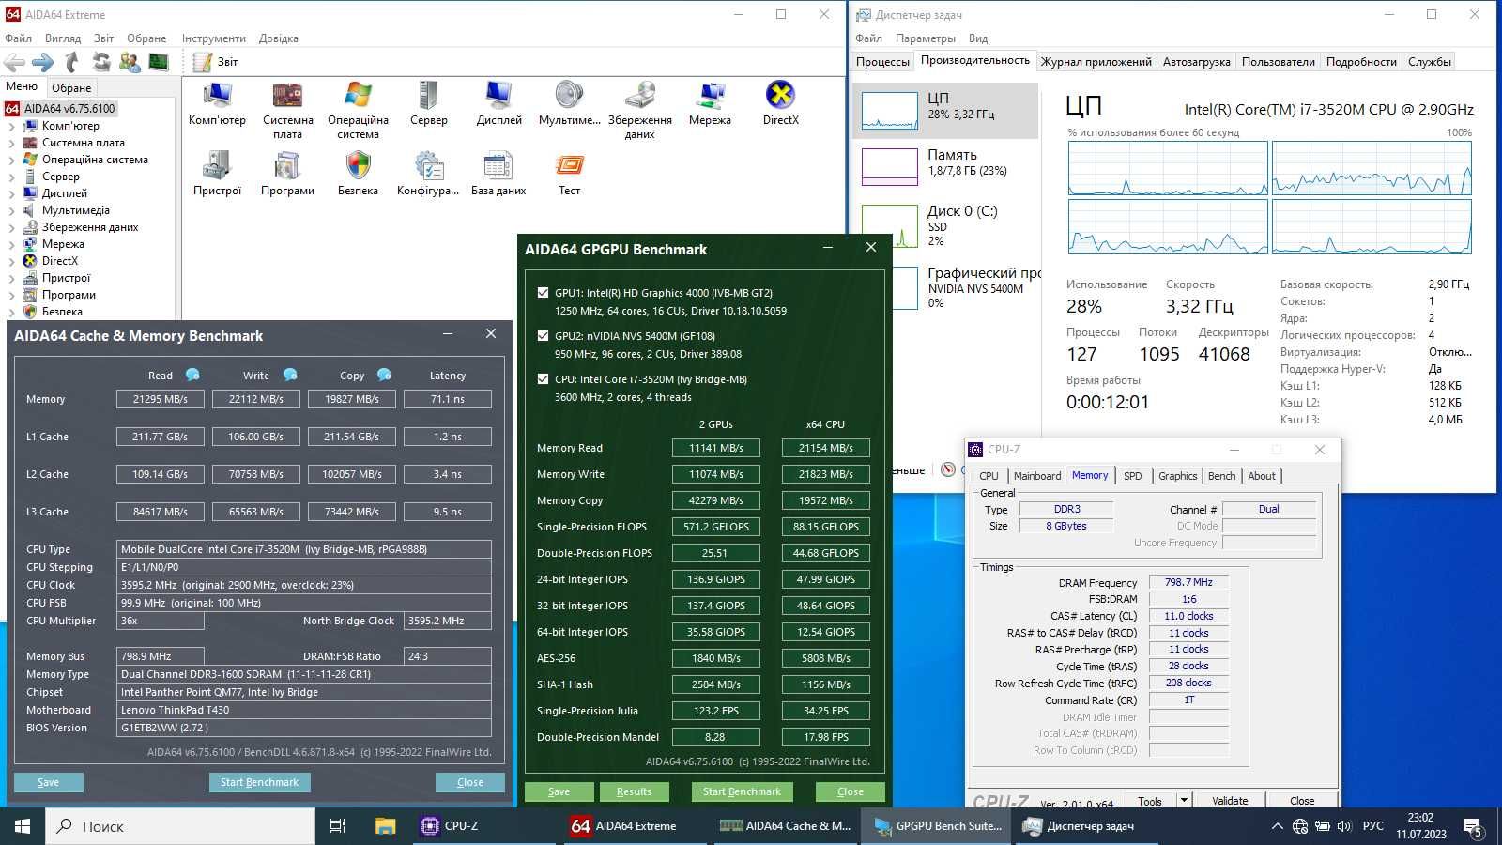
Task: Click Start Benchmark in GPGPU Benchmark
Action: click(742, 791)
